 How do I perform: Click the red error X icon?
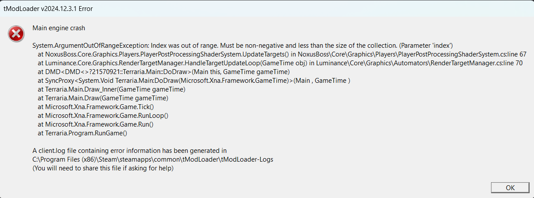(16, 34)
